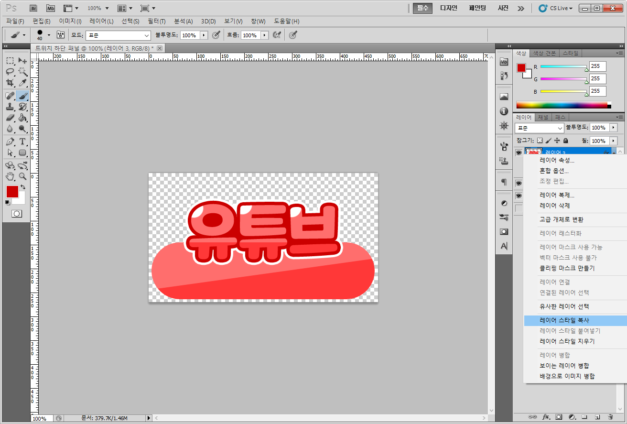Select the Dodge tool

click(x=22, y=129)
